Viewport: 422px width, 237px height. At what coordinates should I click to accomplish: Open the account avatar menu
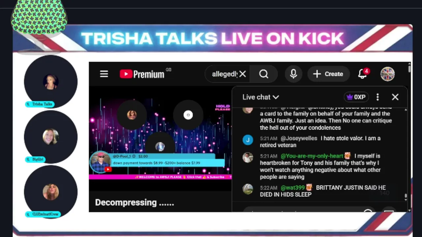click(387, 74)
